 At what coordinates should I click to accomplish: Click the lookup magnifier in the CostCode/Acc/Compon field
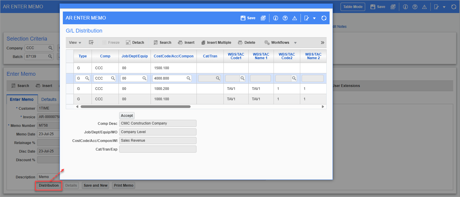tap(189, 78)
